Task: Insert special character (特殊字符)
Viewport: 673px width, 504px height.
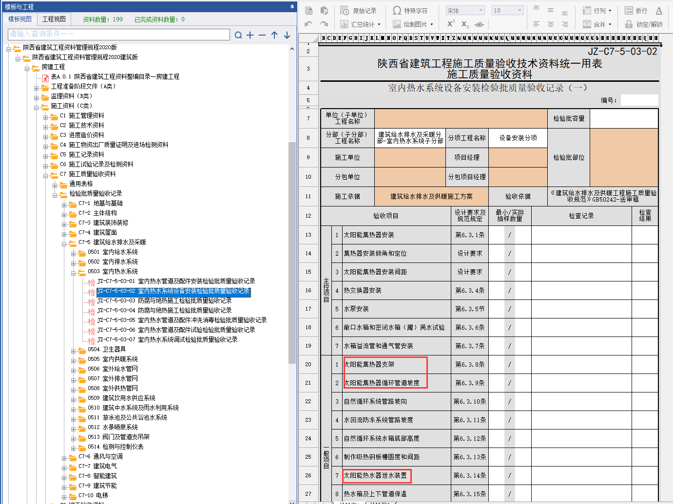Action: pos(410,11)
